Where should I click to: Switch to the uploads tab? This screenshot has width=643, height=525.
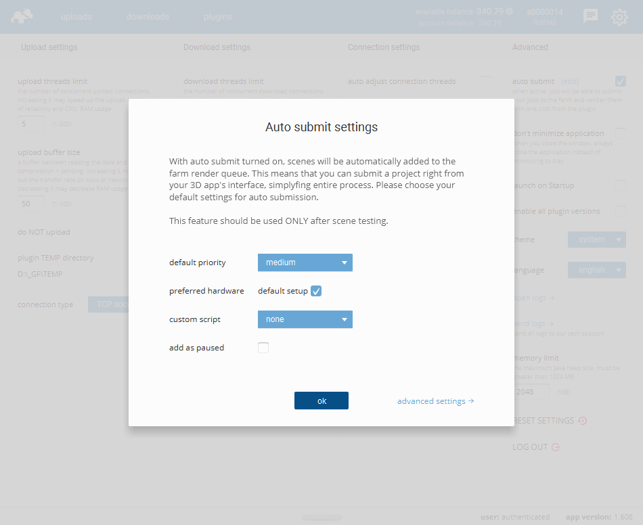coord(76,16)
